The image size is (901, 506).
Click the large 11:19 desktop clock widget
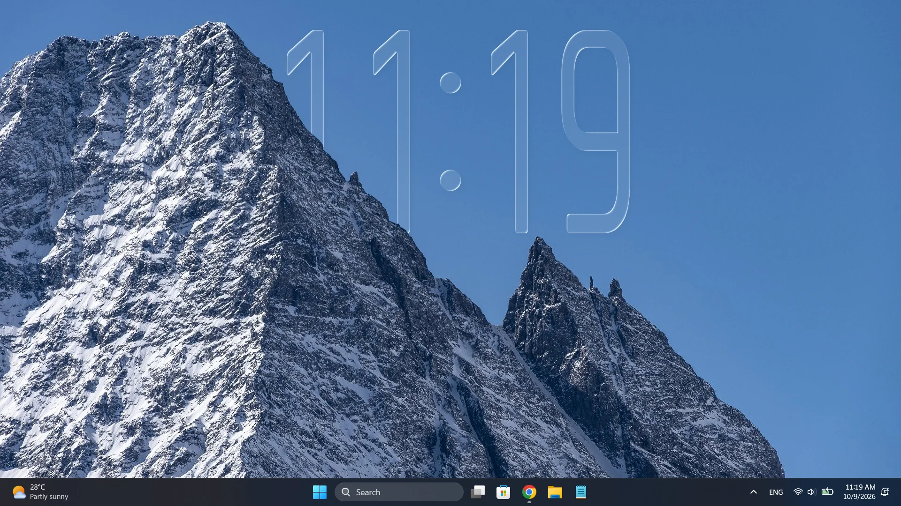coord(458,131)
